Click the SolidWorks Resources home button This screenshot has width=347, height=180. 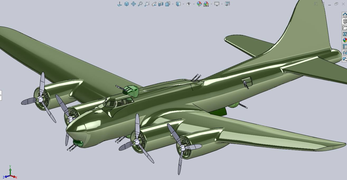[x=345, y=15]
